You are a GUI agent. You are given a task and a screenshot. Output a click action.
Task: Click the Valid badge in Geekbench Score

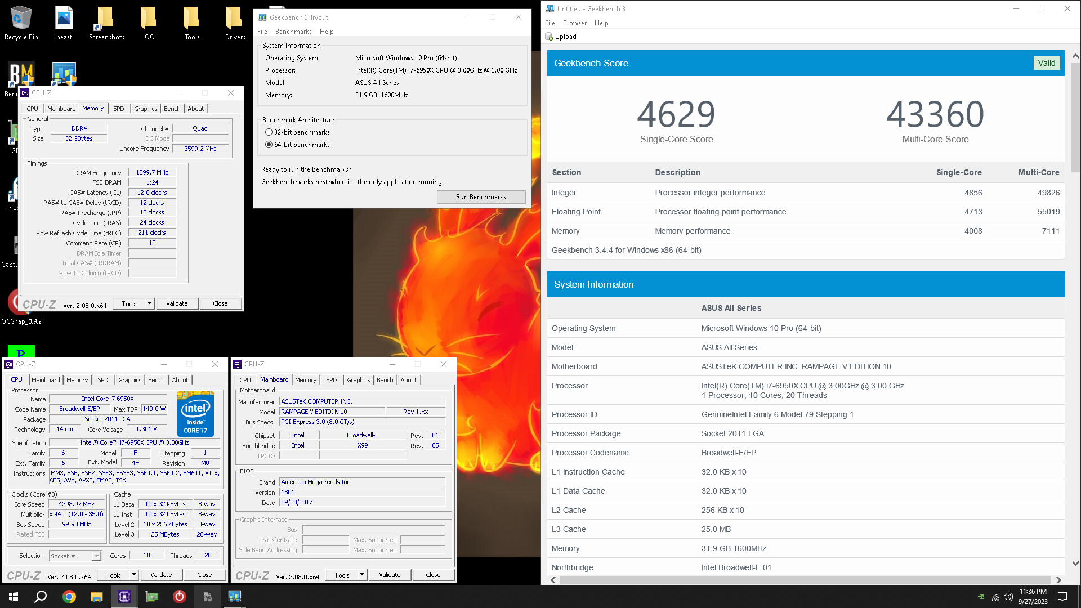coord(1047,63)
